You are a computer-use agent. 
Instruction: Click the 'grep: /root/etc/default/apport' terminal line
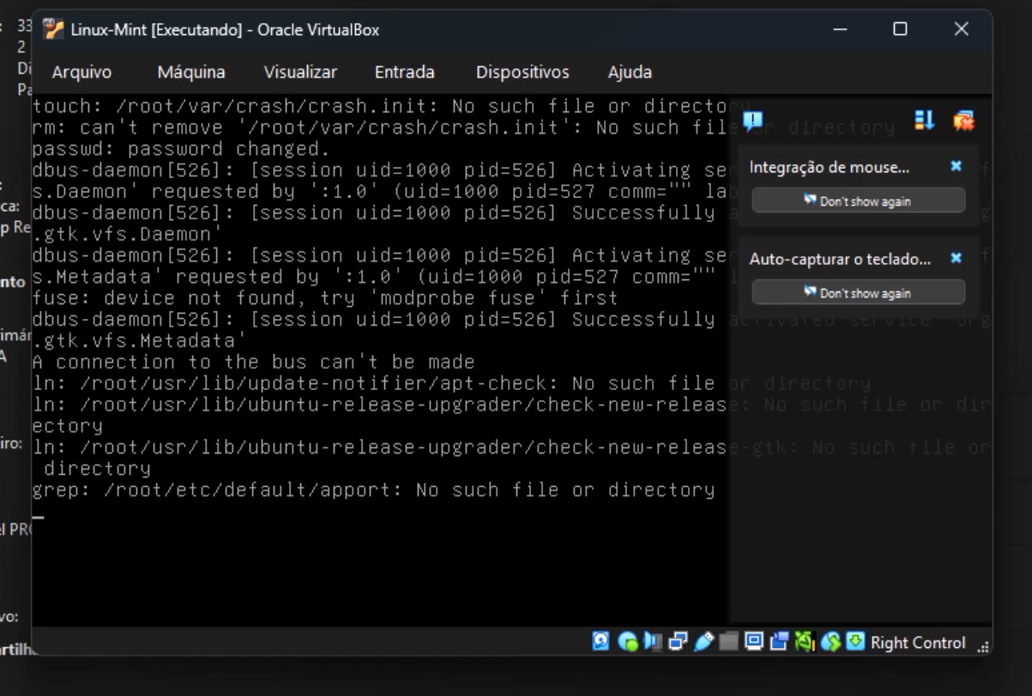(373, 490)
